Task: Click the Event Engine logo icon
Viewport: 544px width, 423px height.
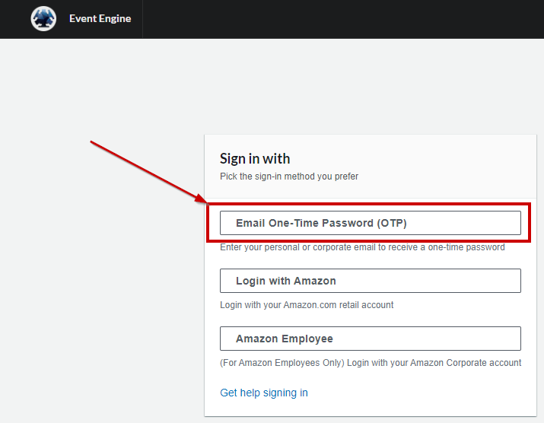Action: tap(43, 19)
